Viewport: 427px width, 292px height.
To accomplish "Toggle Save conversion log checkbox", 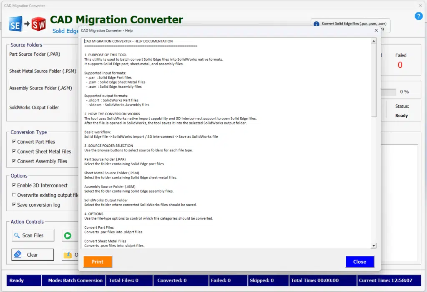I will pyautogui.click(x=14, y=205).
